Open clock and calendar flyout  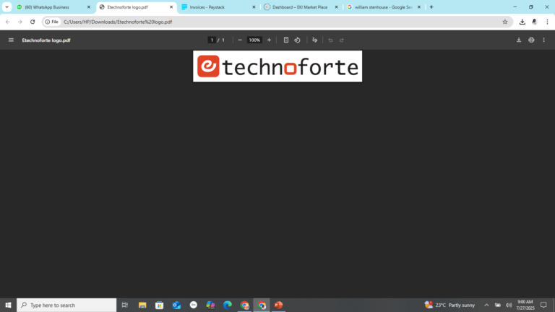click(x=525, y=305)
